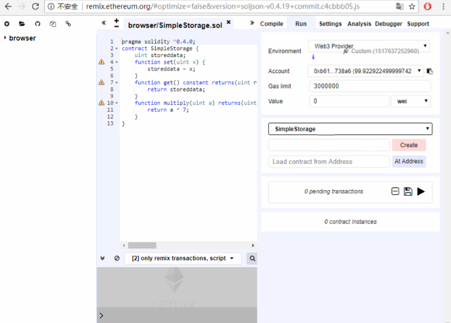Image resolution: width=451 pixels, height=323 pixels.
Task: Open the remix transactions filter dropdown
Action: click(183, 258)
